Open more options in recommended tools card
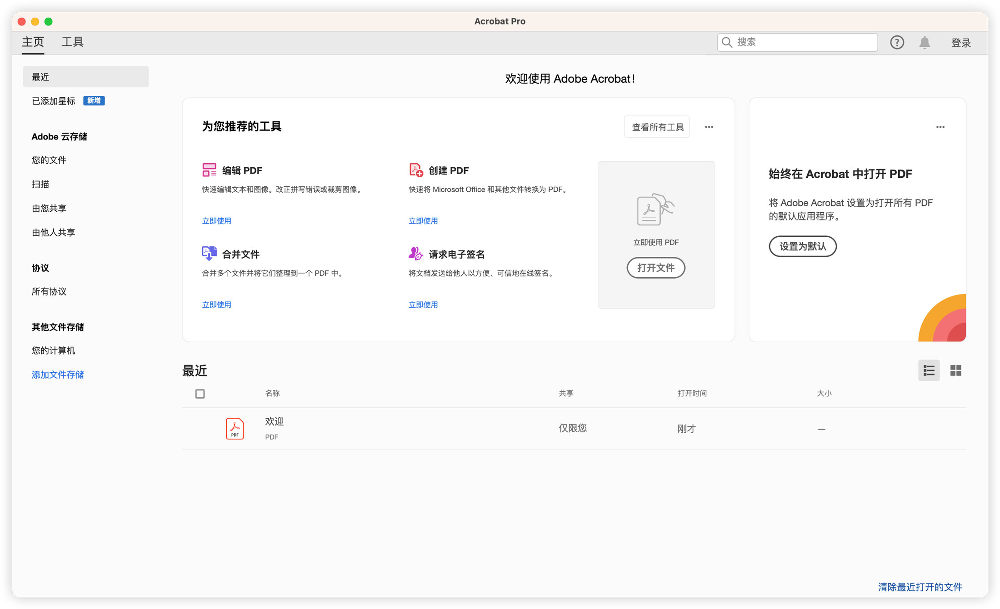 click(x=709, y=127)
